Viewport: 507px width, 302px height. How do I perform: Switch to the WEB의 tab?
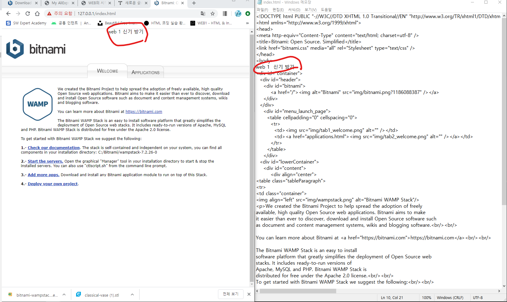[96, 3]
